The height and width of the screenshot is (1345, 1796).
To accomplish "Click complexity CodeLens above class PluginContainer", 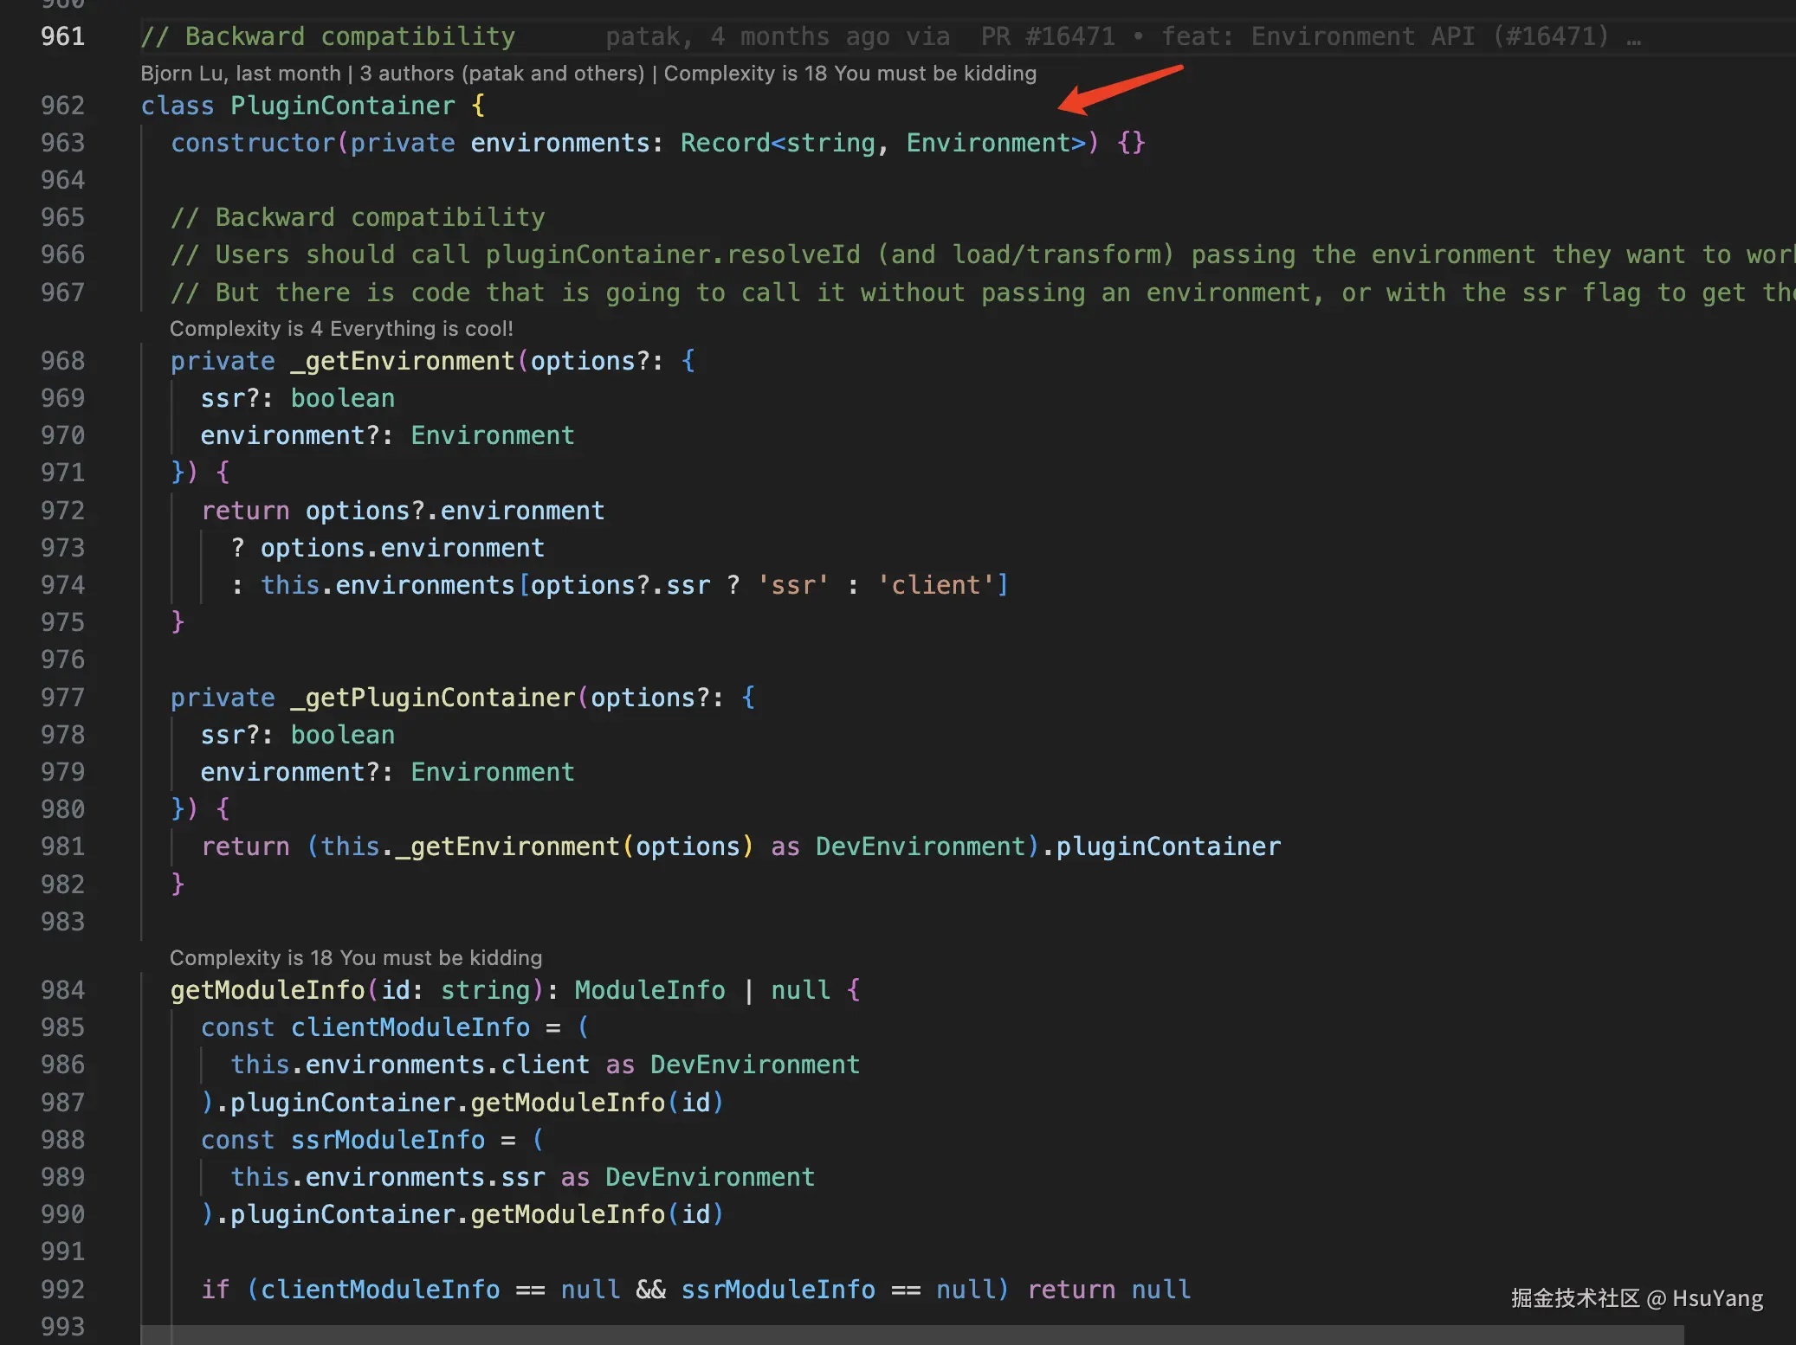I will coord(850,74).
